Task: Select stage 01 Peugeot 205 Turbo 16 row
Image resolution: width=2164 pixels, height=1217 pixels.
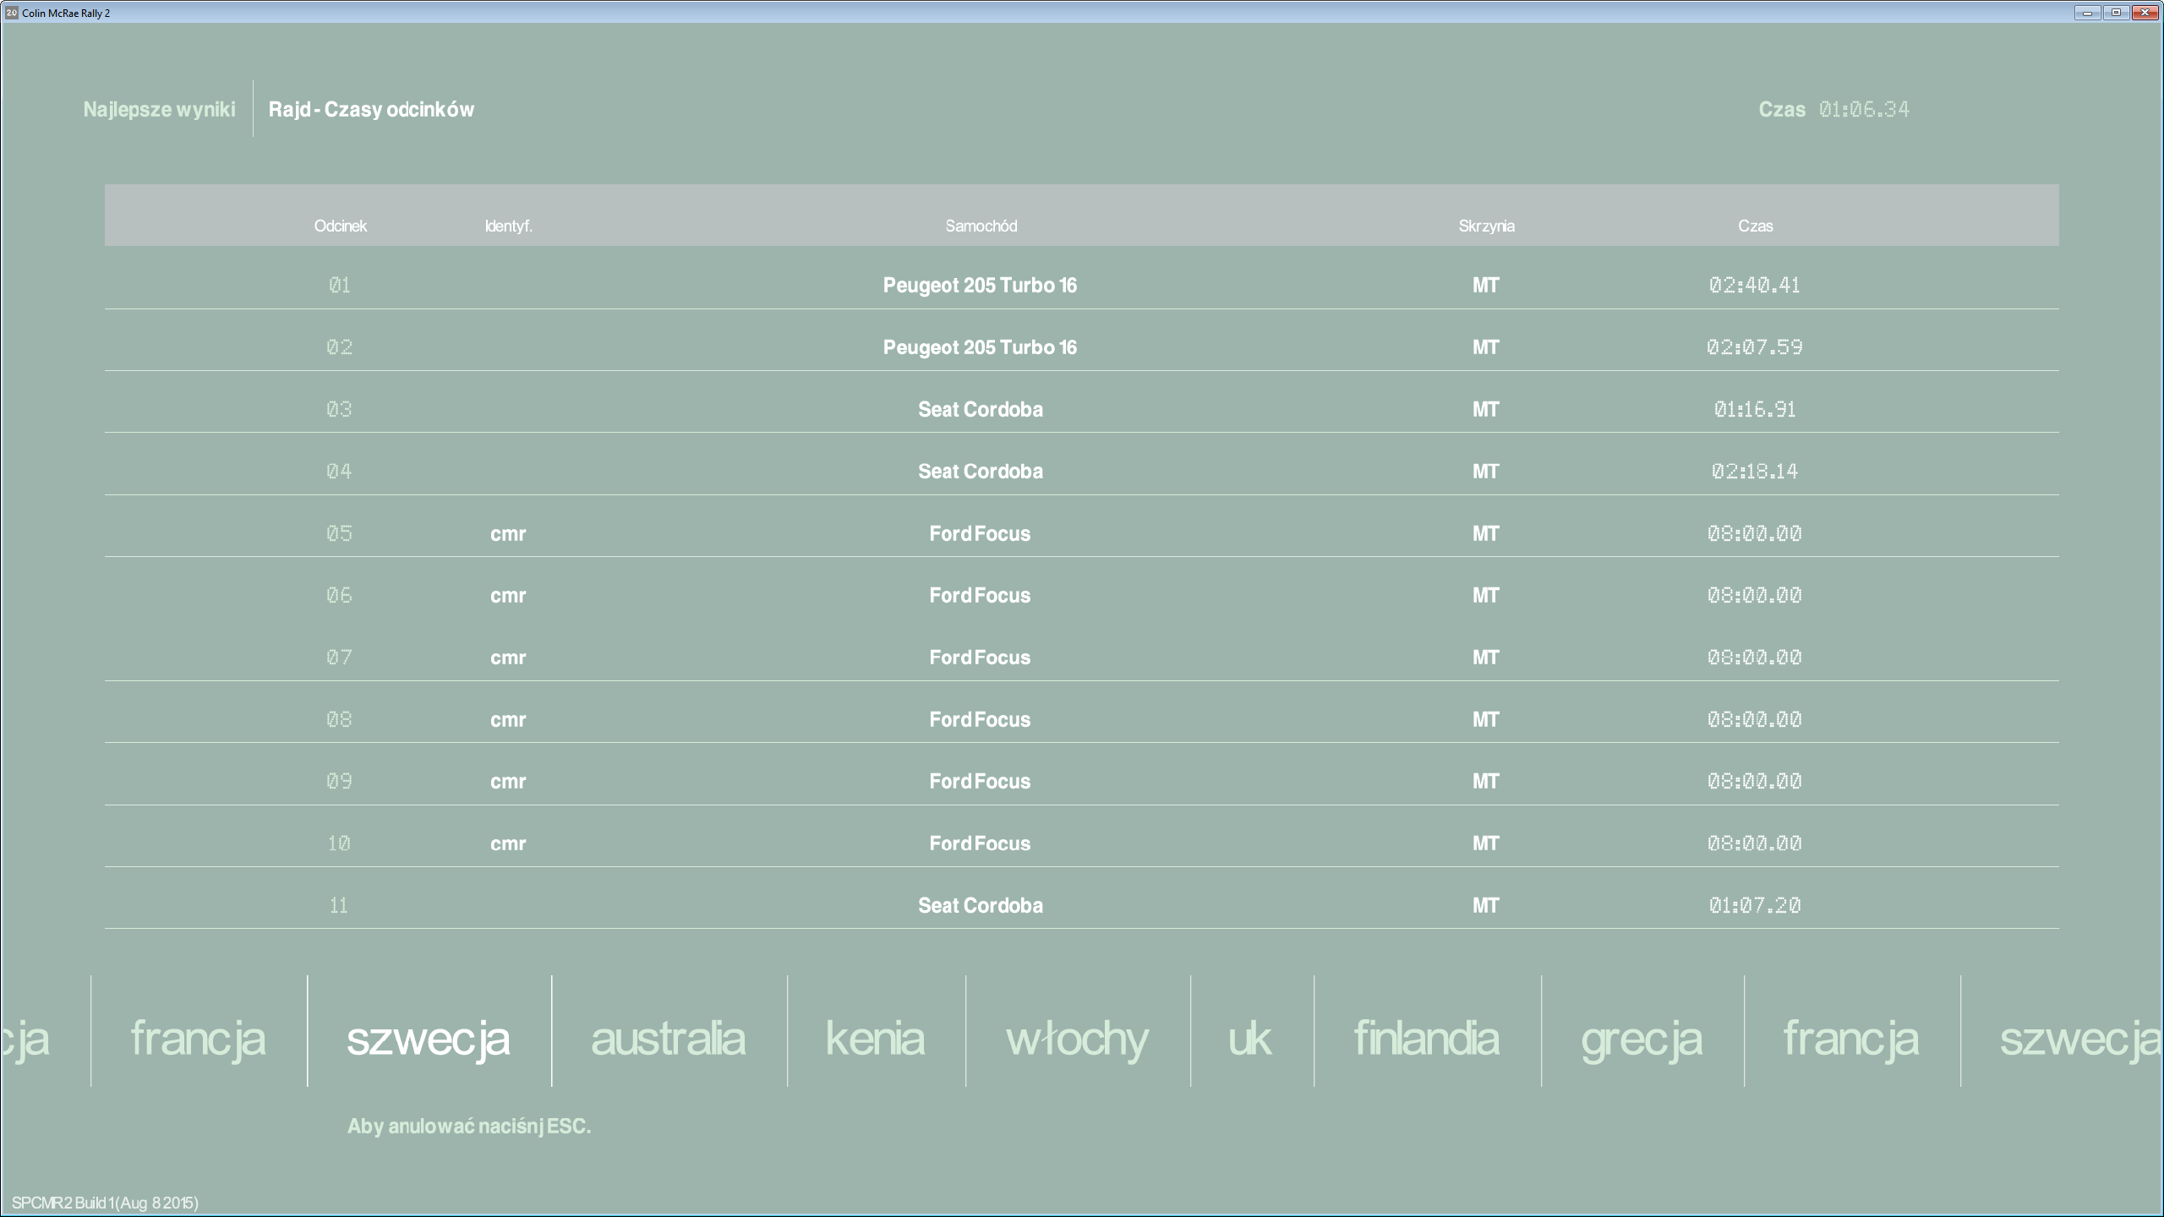Action: pyautogui.click(x=980, y=286)
